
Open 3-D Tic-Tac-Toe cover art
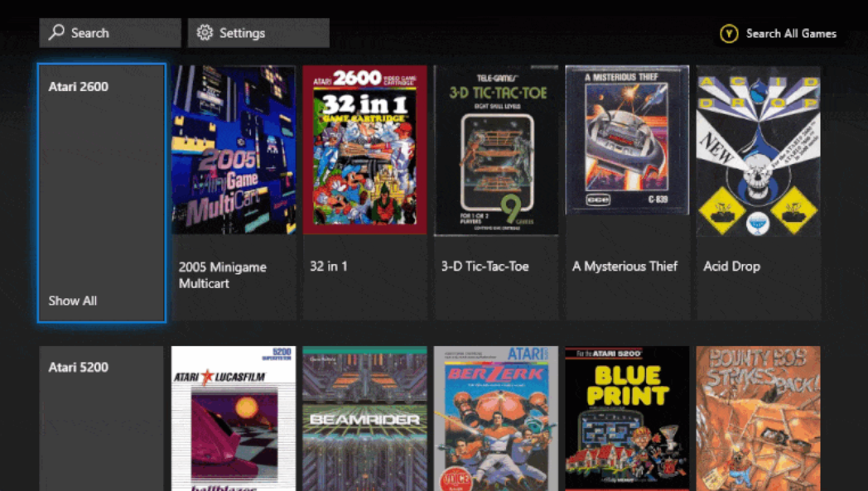[496, 151]
